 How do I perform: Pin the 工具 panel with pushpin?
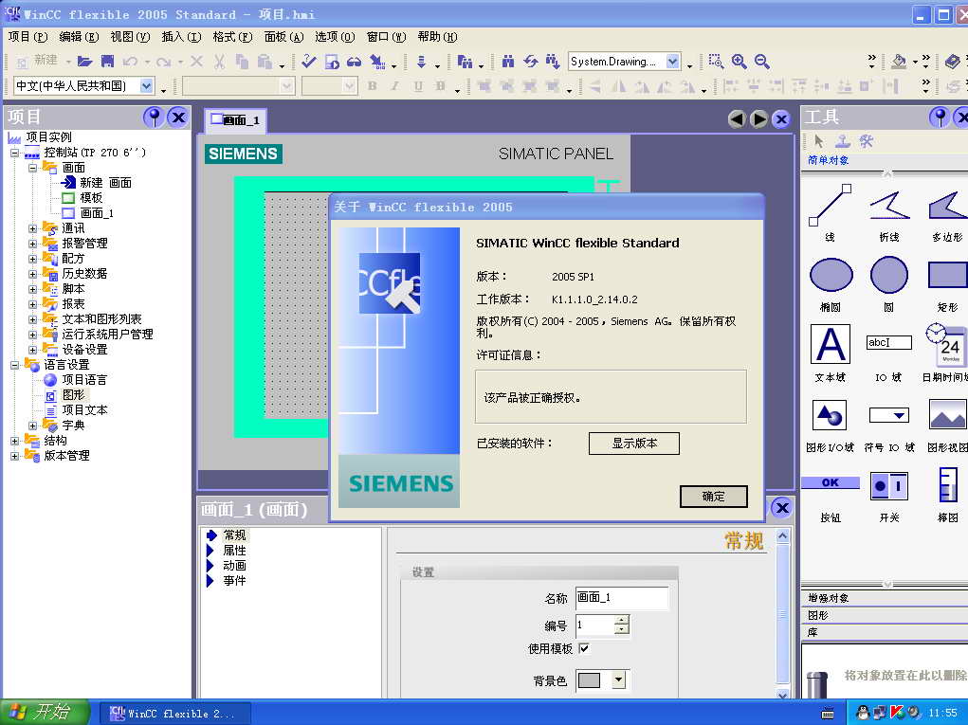click(939, 118)
